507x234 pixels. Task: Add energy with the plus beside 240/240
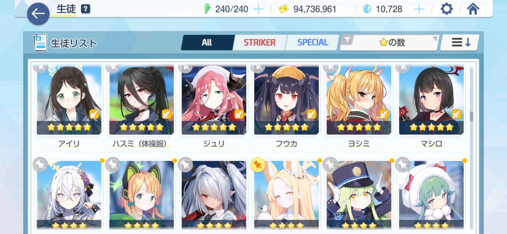[258, 9]
